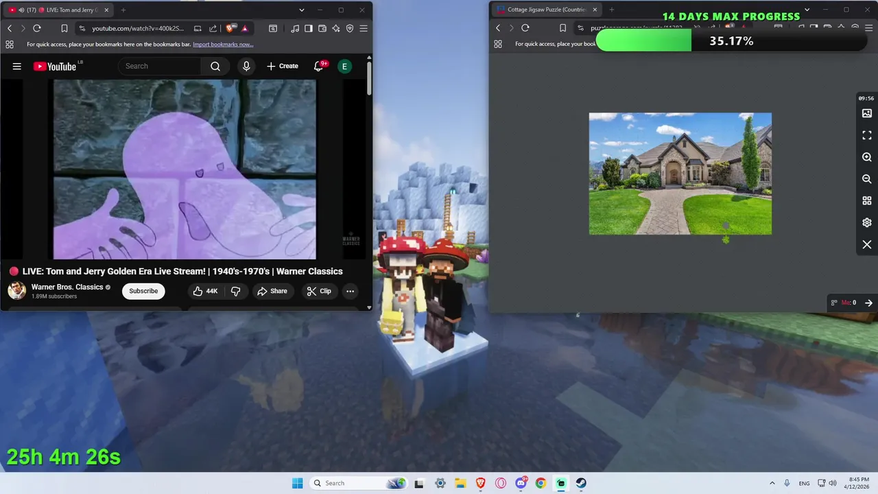Zoom out on the jigsaw puzzle
The height and width of the screenshot is (494, 878).
click(867, 179)
